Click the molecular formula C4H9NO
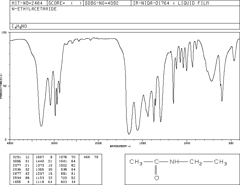This screenshot has width=240, height=185. tap(19, 26)
